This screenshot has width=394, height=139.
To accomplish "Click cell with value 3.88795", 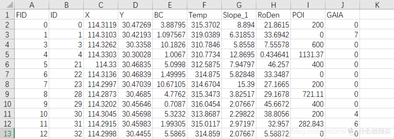I will coord(170,25).
